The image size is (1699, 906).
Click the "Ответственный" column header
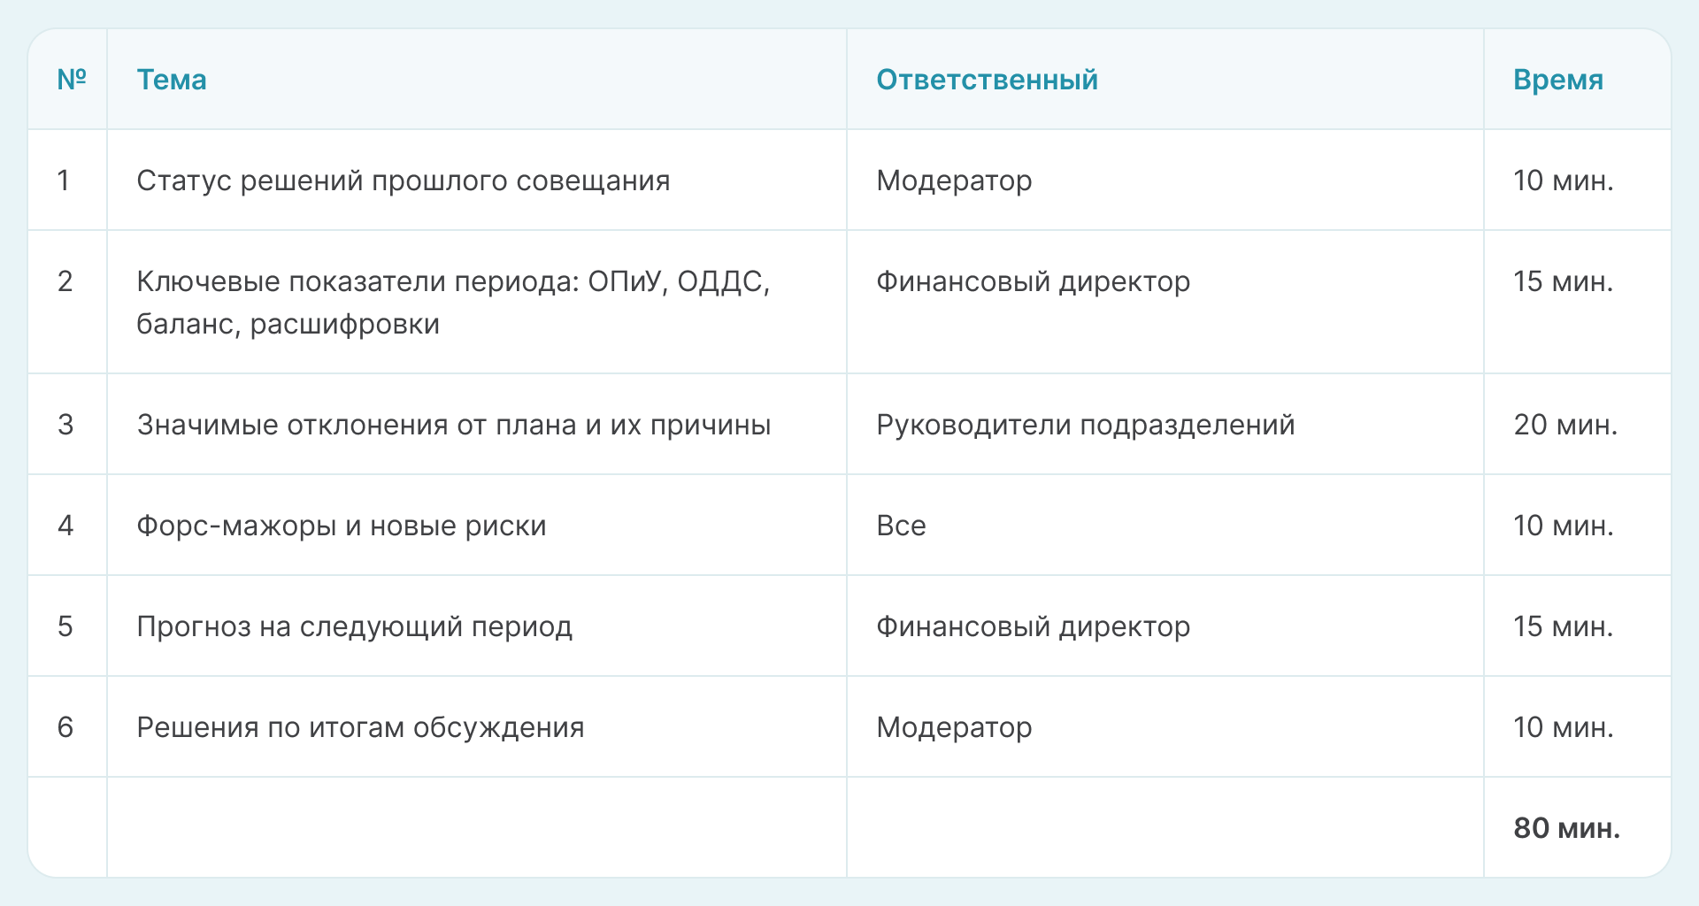pos(987,80)
